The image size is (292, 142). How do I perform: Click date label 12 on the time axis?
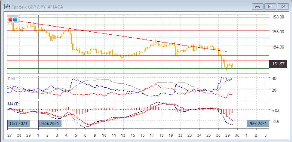click(x=123, y=135)
